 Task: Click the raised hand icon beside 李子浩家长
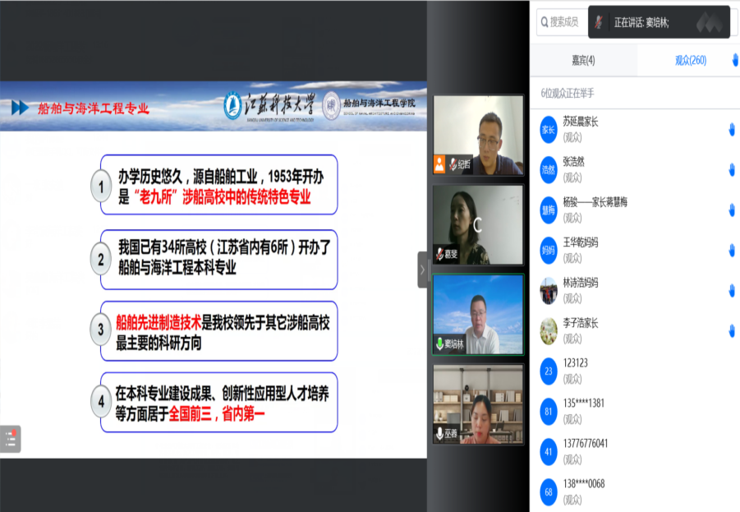731,330
